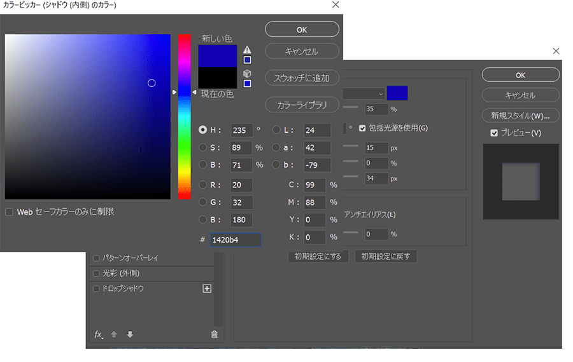The height and width of the screenshot is (362, 573).
Task: Open カラーライブラリ from color picker
Action: [x=302, y=105]
